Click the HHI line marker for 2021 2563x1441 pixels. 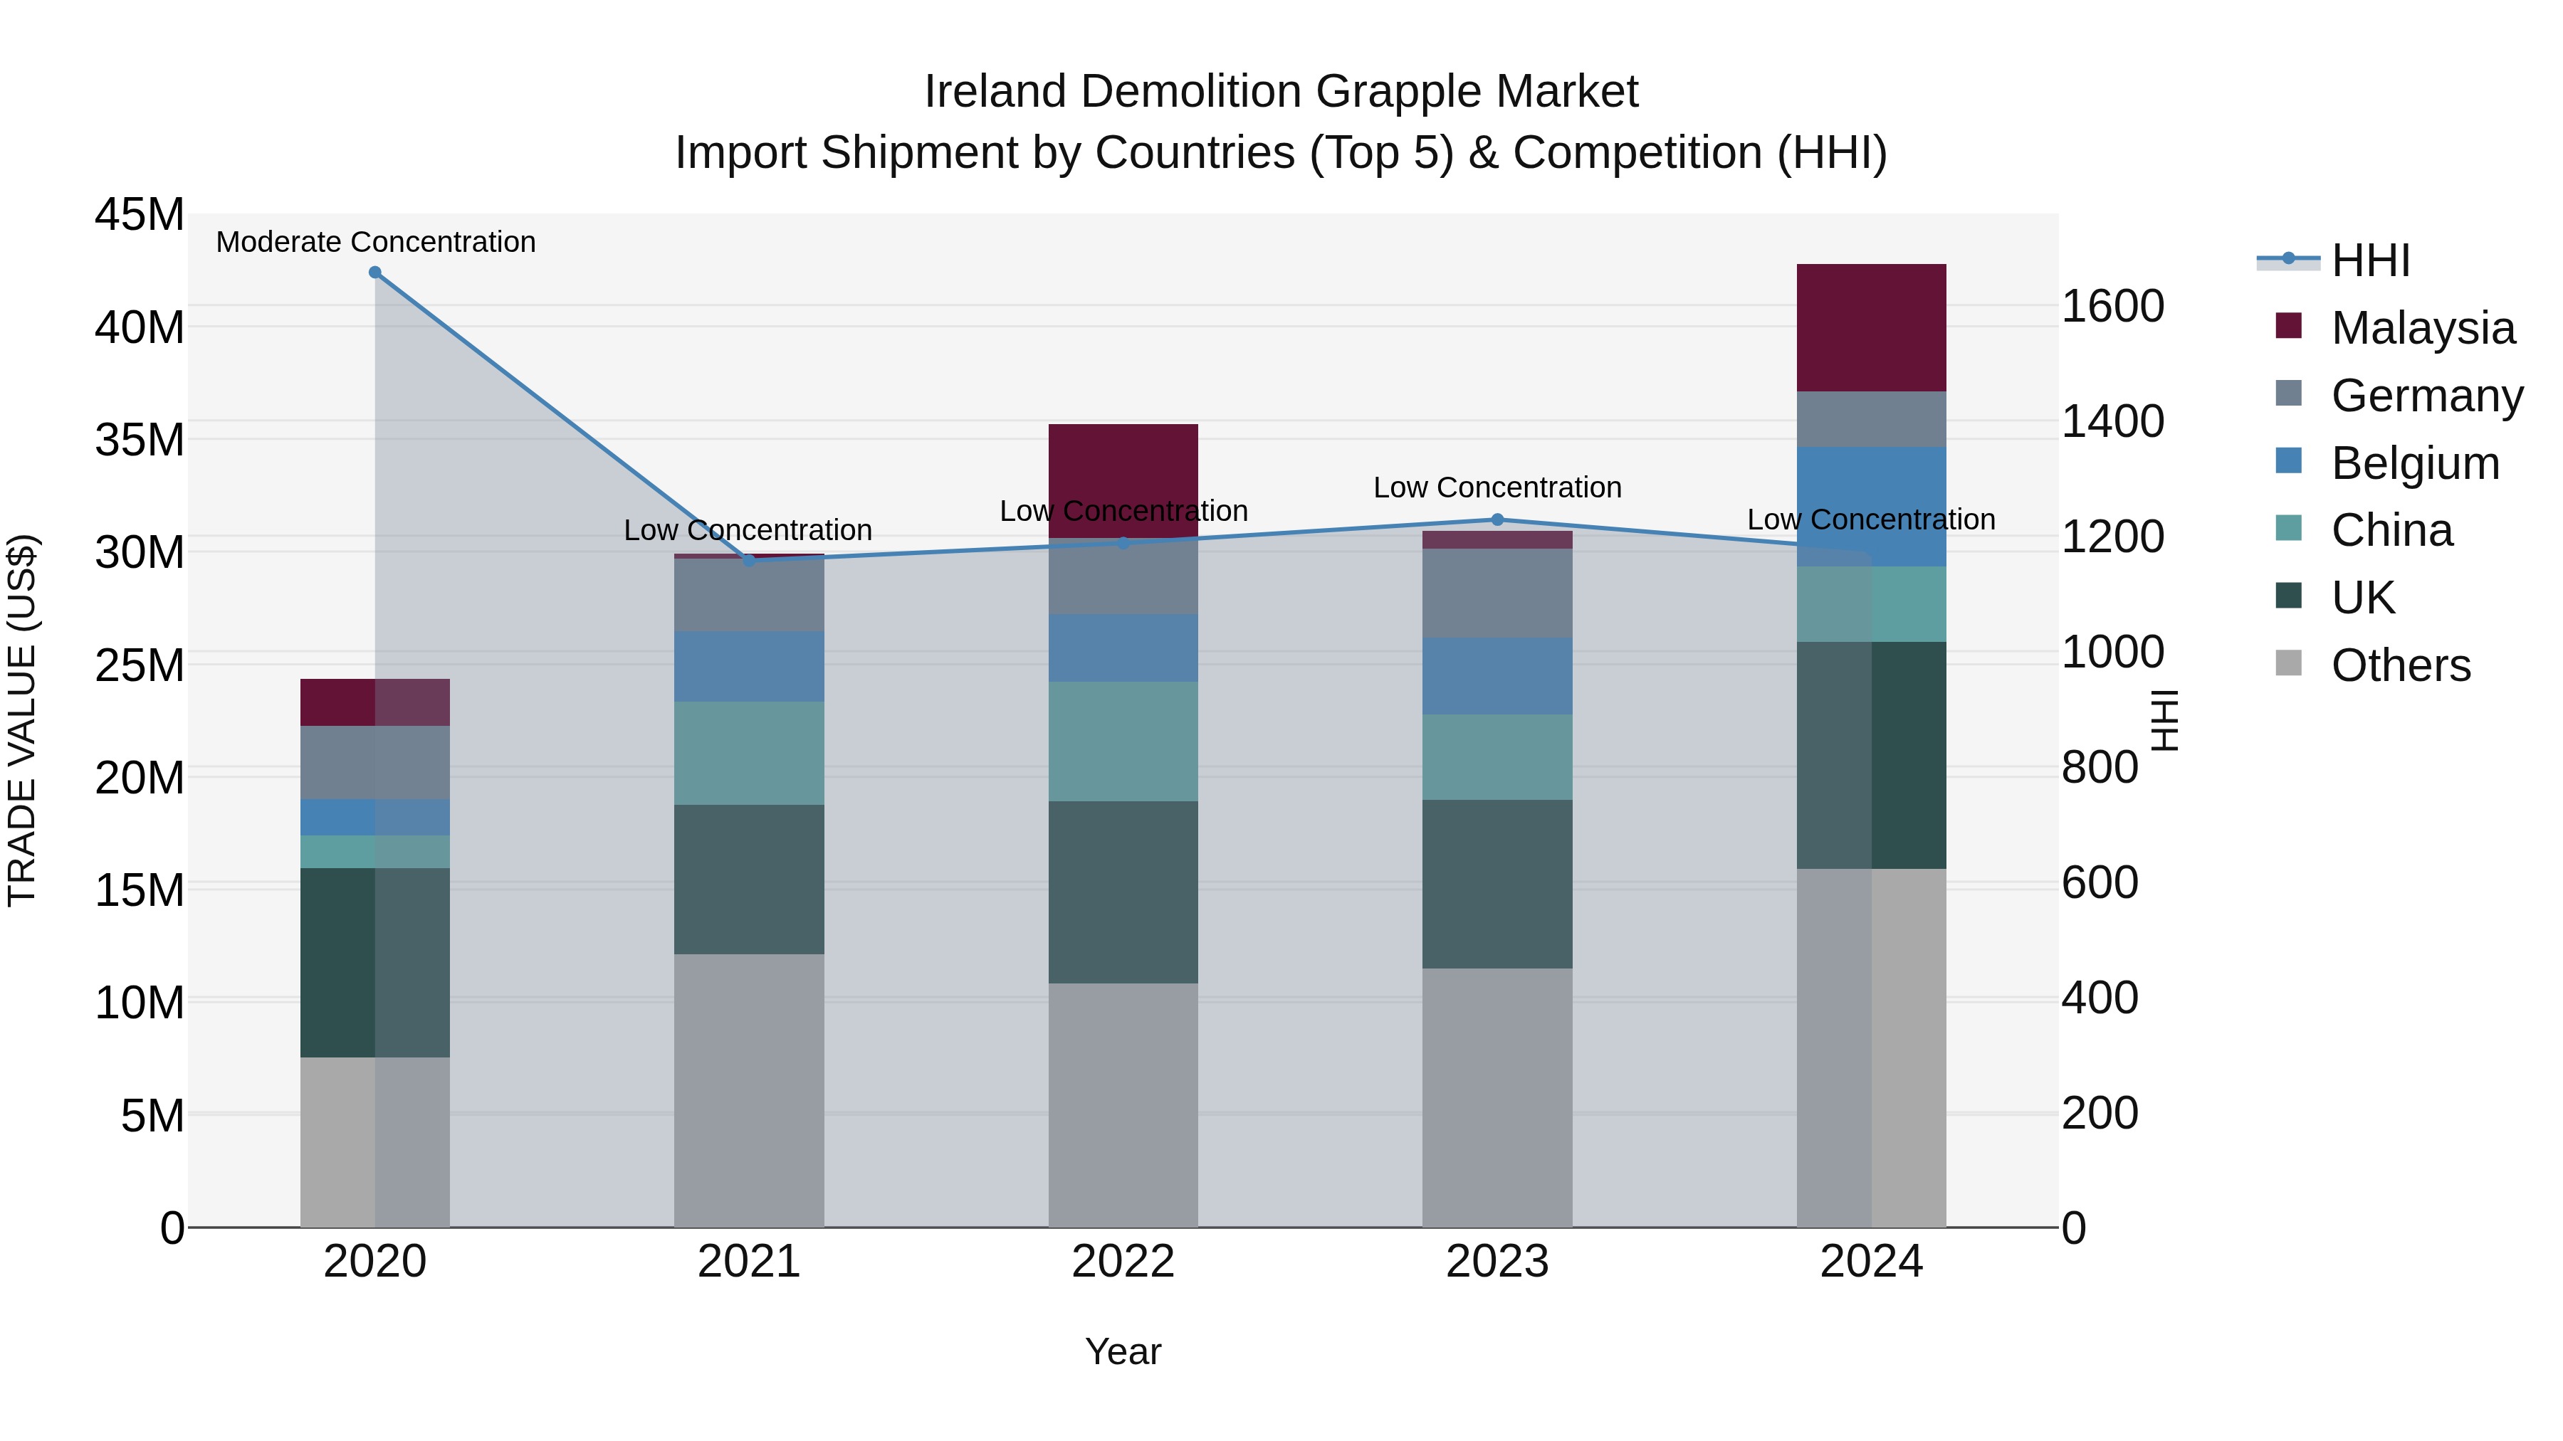click(x=749, y=560)
